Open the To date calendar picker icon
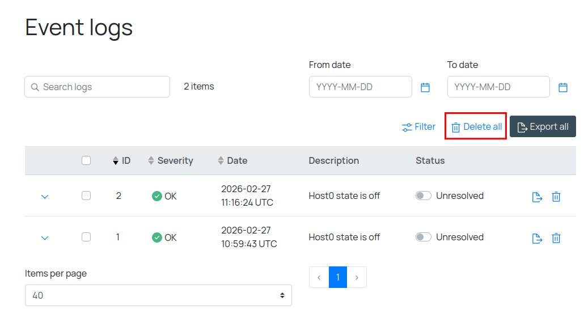Viewport: 584px width, 314px height. [563, 87]
